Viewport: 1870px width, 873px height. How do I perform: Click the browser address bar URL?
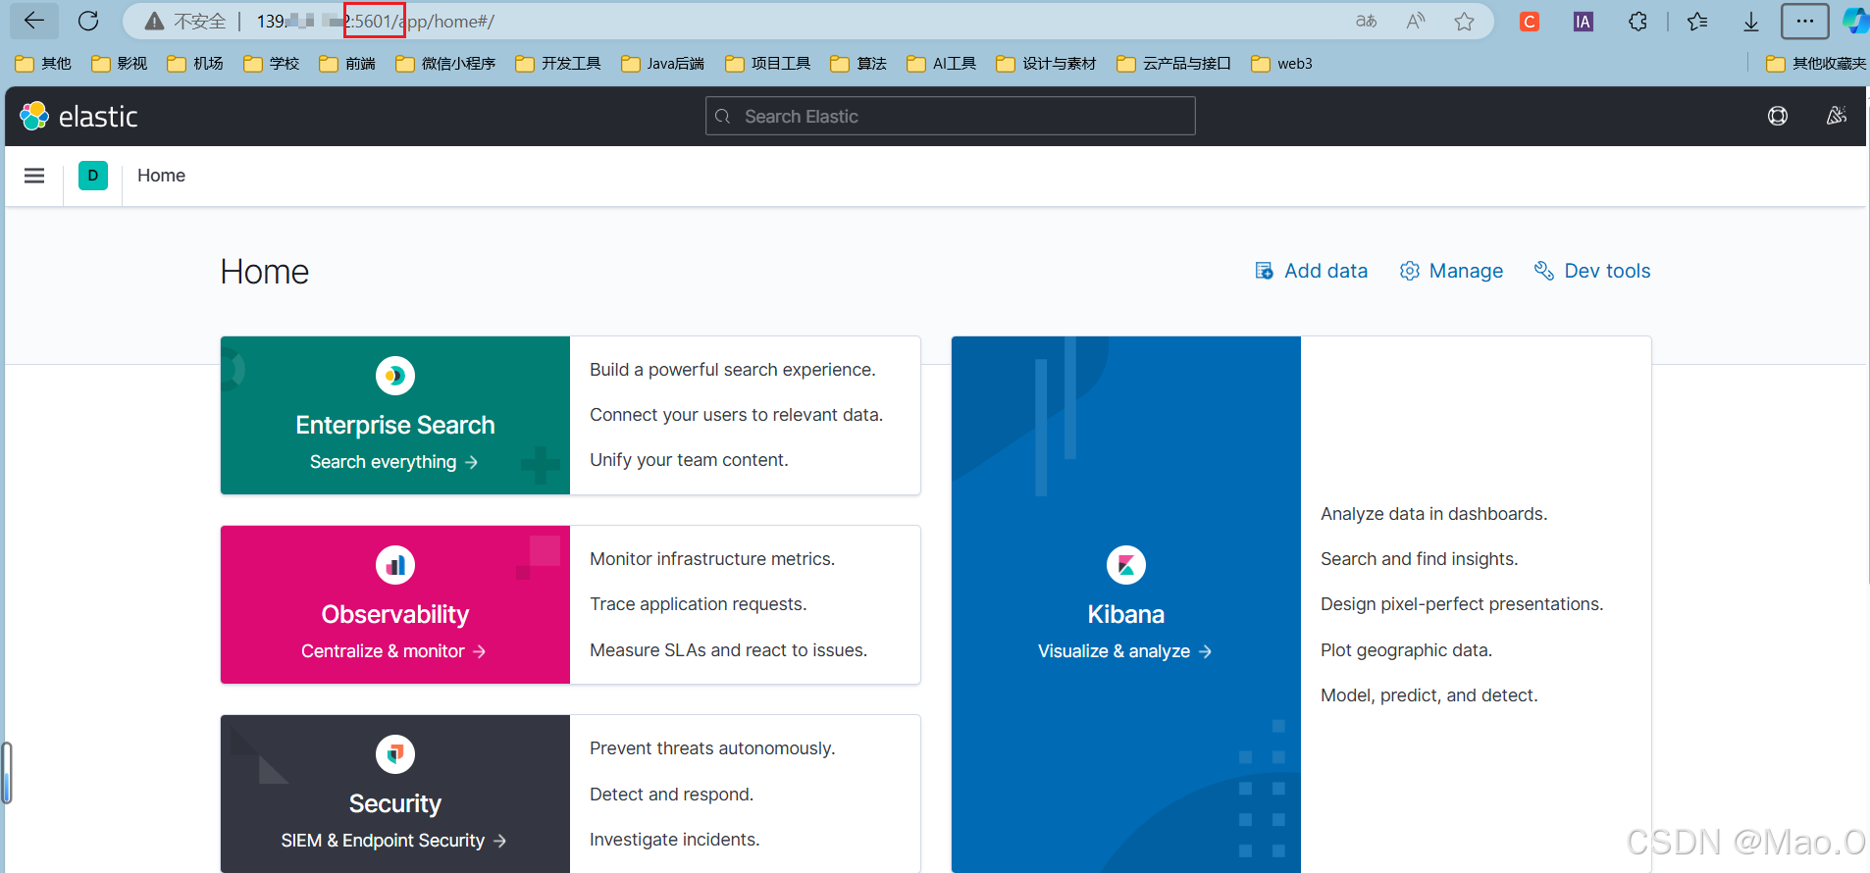(376, 22)
